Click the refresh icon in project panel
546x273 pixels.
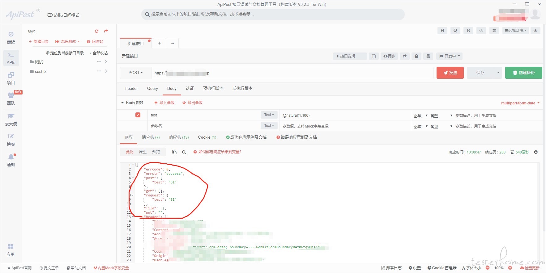[x=97, y=31]
